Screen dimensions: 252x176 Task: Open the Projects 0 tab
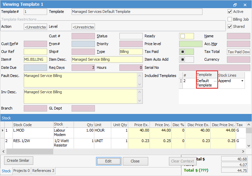(21, 171)
